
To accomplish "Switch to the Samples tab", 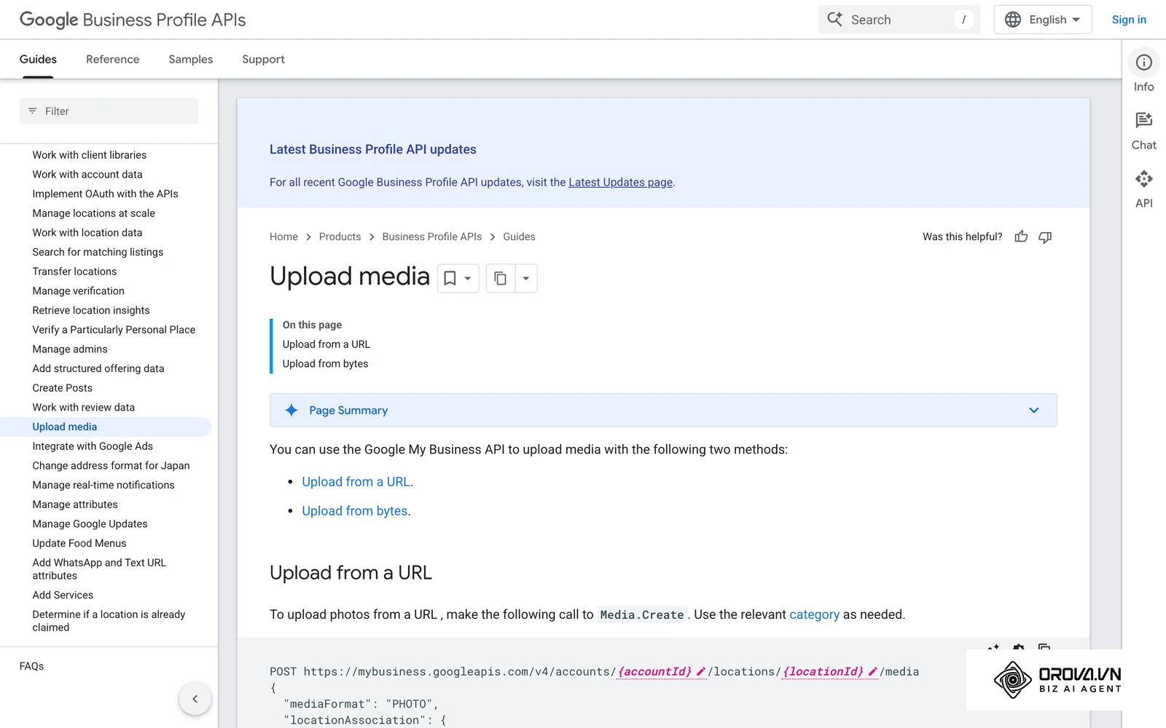I will click(x=191, y=60).
